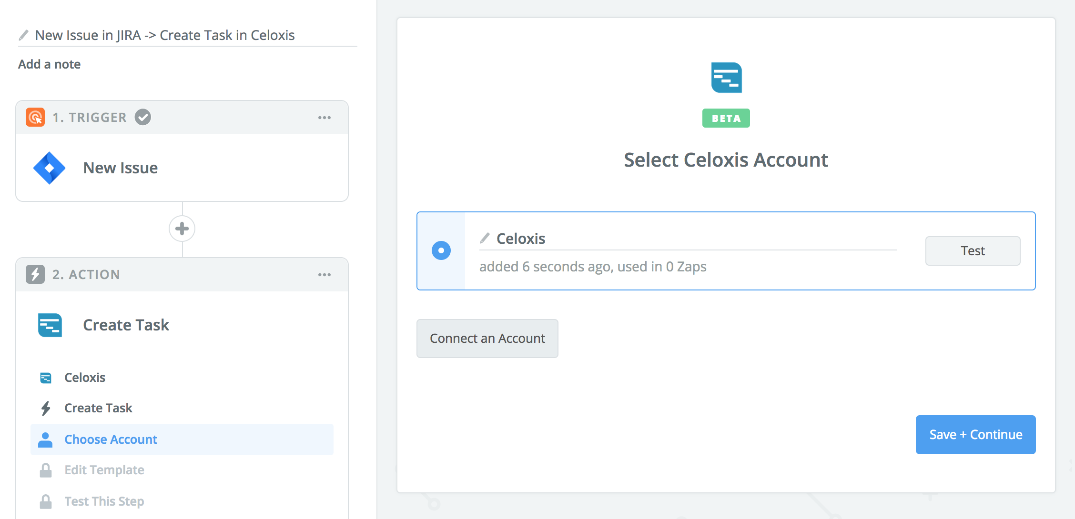
Task: Open the Celoxis app step item
Action: [x=85, y=378]
